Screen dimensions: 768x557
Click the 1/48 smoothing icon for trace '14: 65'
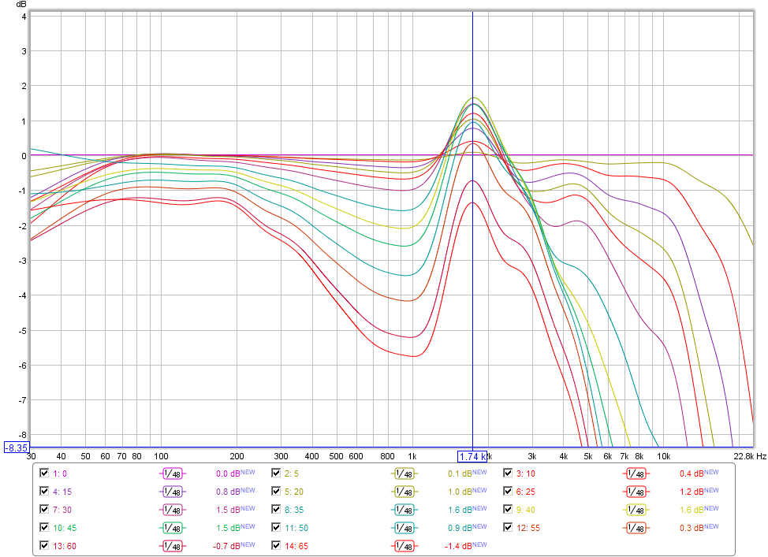pos(404,546)
